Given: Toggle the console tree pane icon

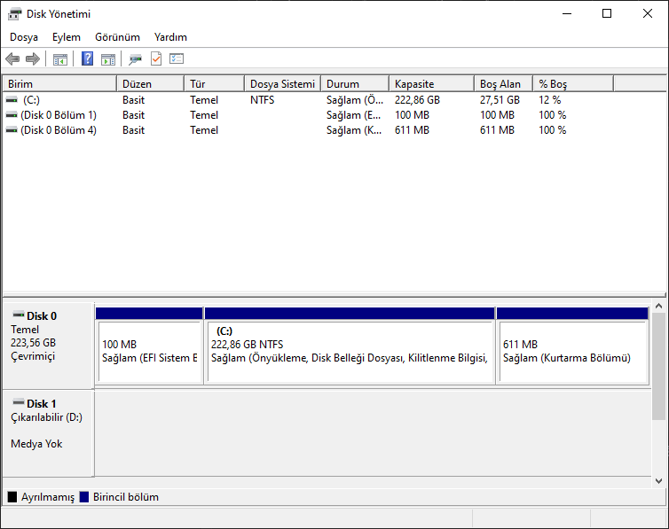Looking at the screenshot, I should tap(60, 59).
